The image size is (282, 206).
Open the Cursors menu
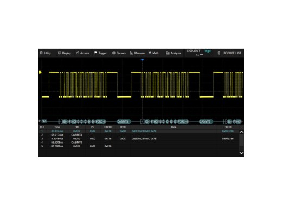(119, 53)
